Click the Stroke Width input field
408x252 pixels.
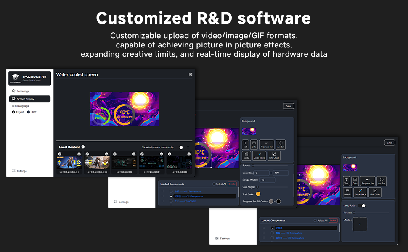267,180
